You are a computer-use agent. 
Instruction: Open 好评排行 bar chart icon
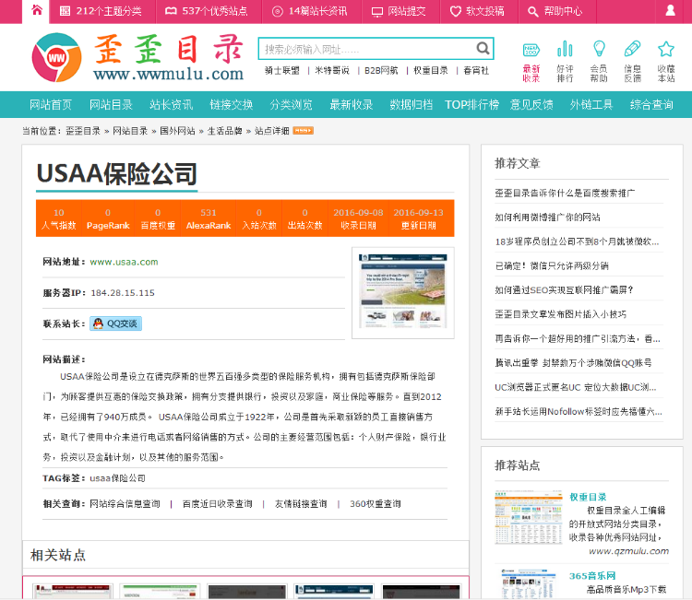[565, 62]
